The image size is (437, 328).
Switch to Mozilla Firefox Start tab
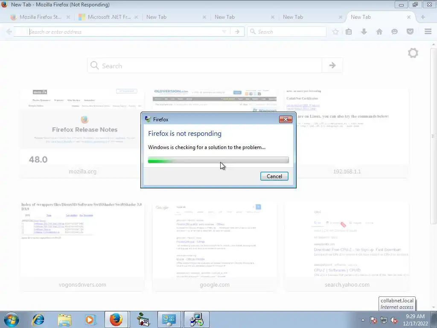tap(40, 17)
